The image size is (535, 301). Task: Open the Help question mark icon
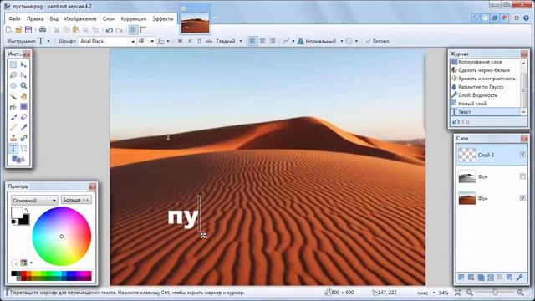526,18
